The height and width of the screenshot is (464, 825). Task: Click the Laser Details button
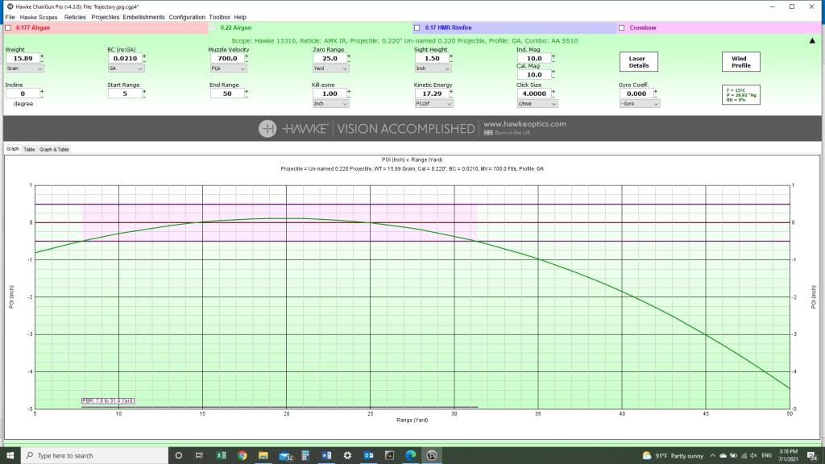pyautogui.click(x=638, y=62)
